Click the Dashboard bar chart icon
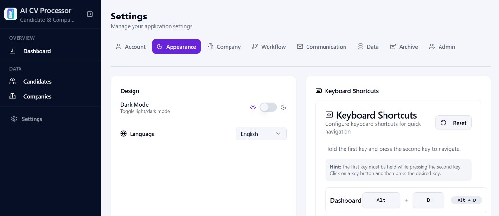The width and height of the screenshot is (499, 216). [12, 51]
